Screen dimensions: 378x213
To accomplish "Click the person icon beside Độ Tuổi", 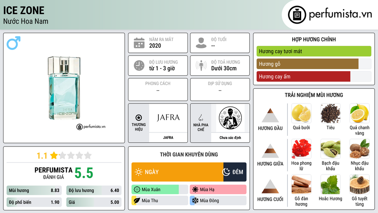I will (x=201, y=43).
